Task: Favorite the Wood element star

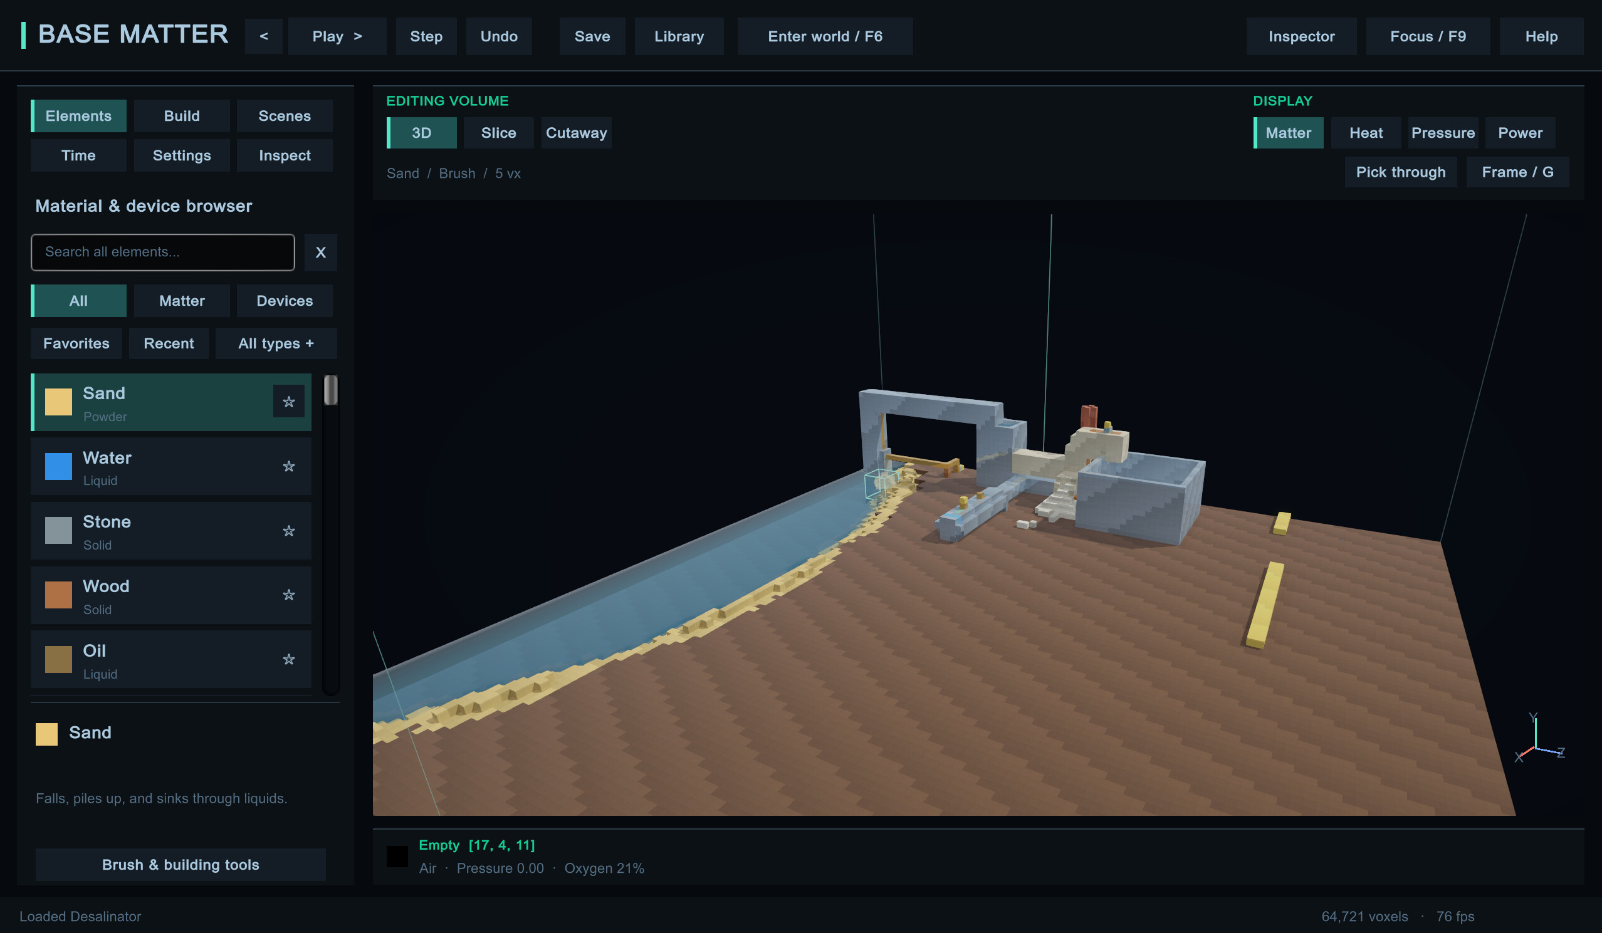Action: pyautogui.click(x=288, y=595)
